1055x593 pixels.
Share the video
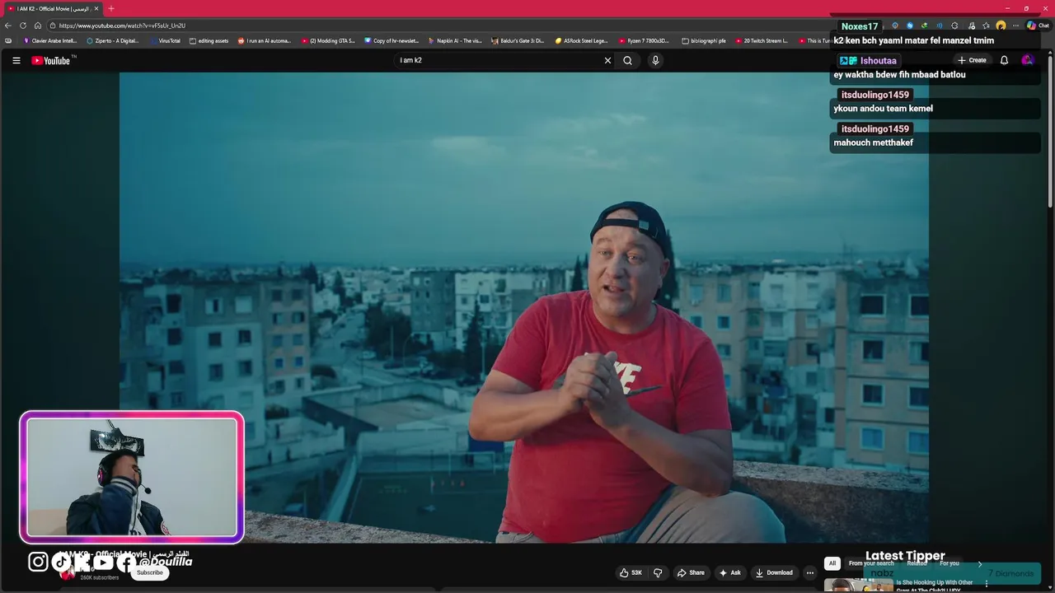pyautogui.click(x=691, y=572)
